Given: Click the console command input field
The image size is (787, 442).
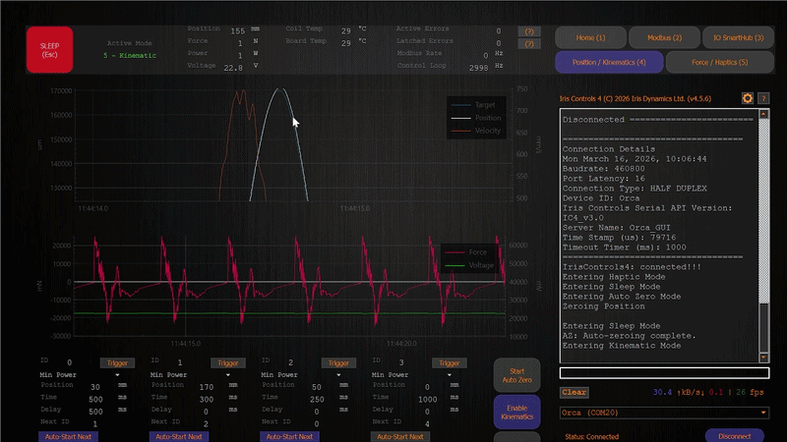Looking at the screenshot, I should pyautogui.click(x=664, y=372).
